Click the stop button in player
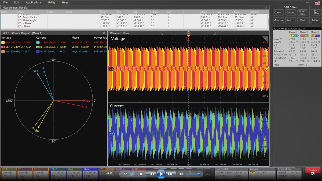This screenshot has width=322, height=181. 141,174
